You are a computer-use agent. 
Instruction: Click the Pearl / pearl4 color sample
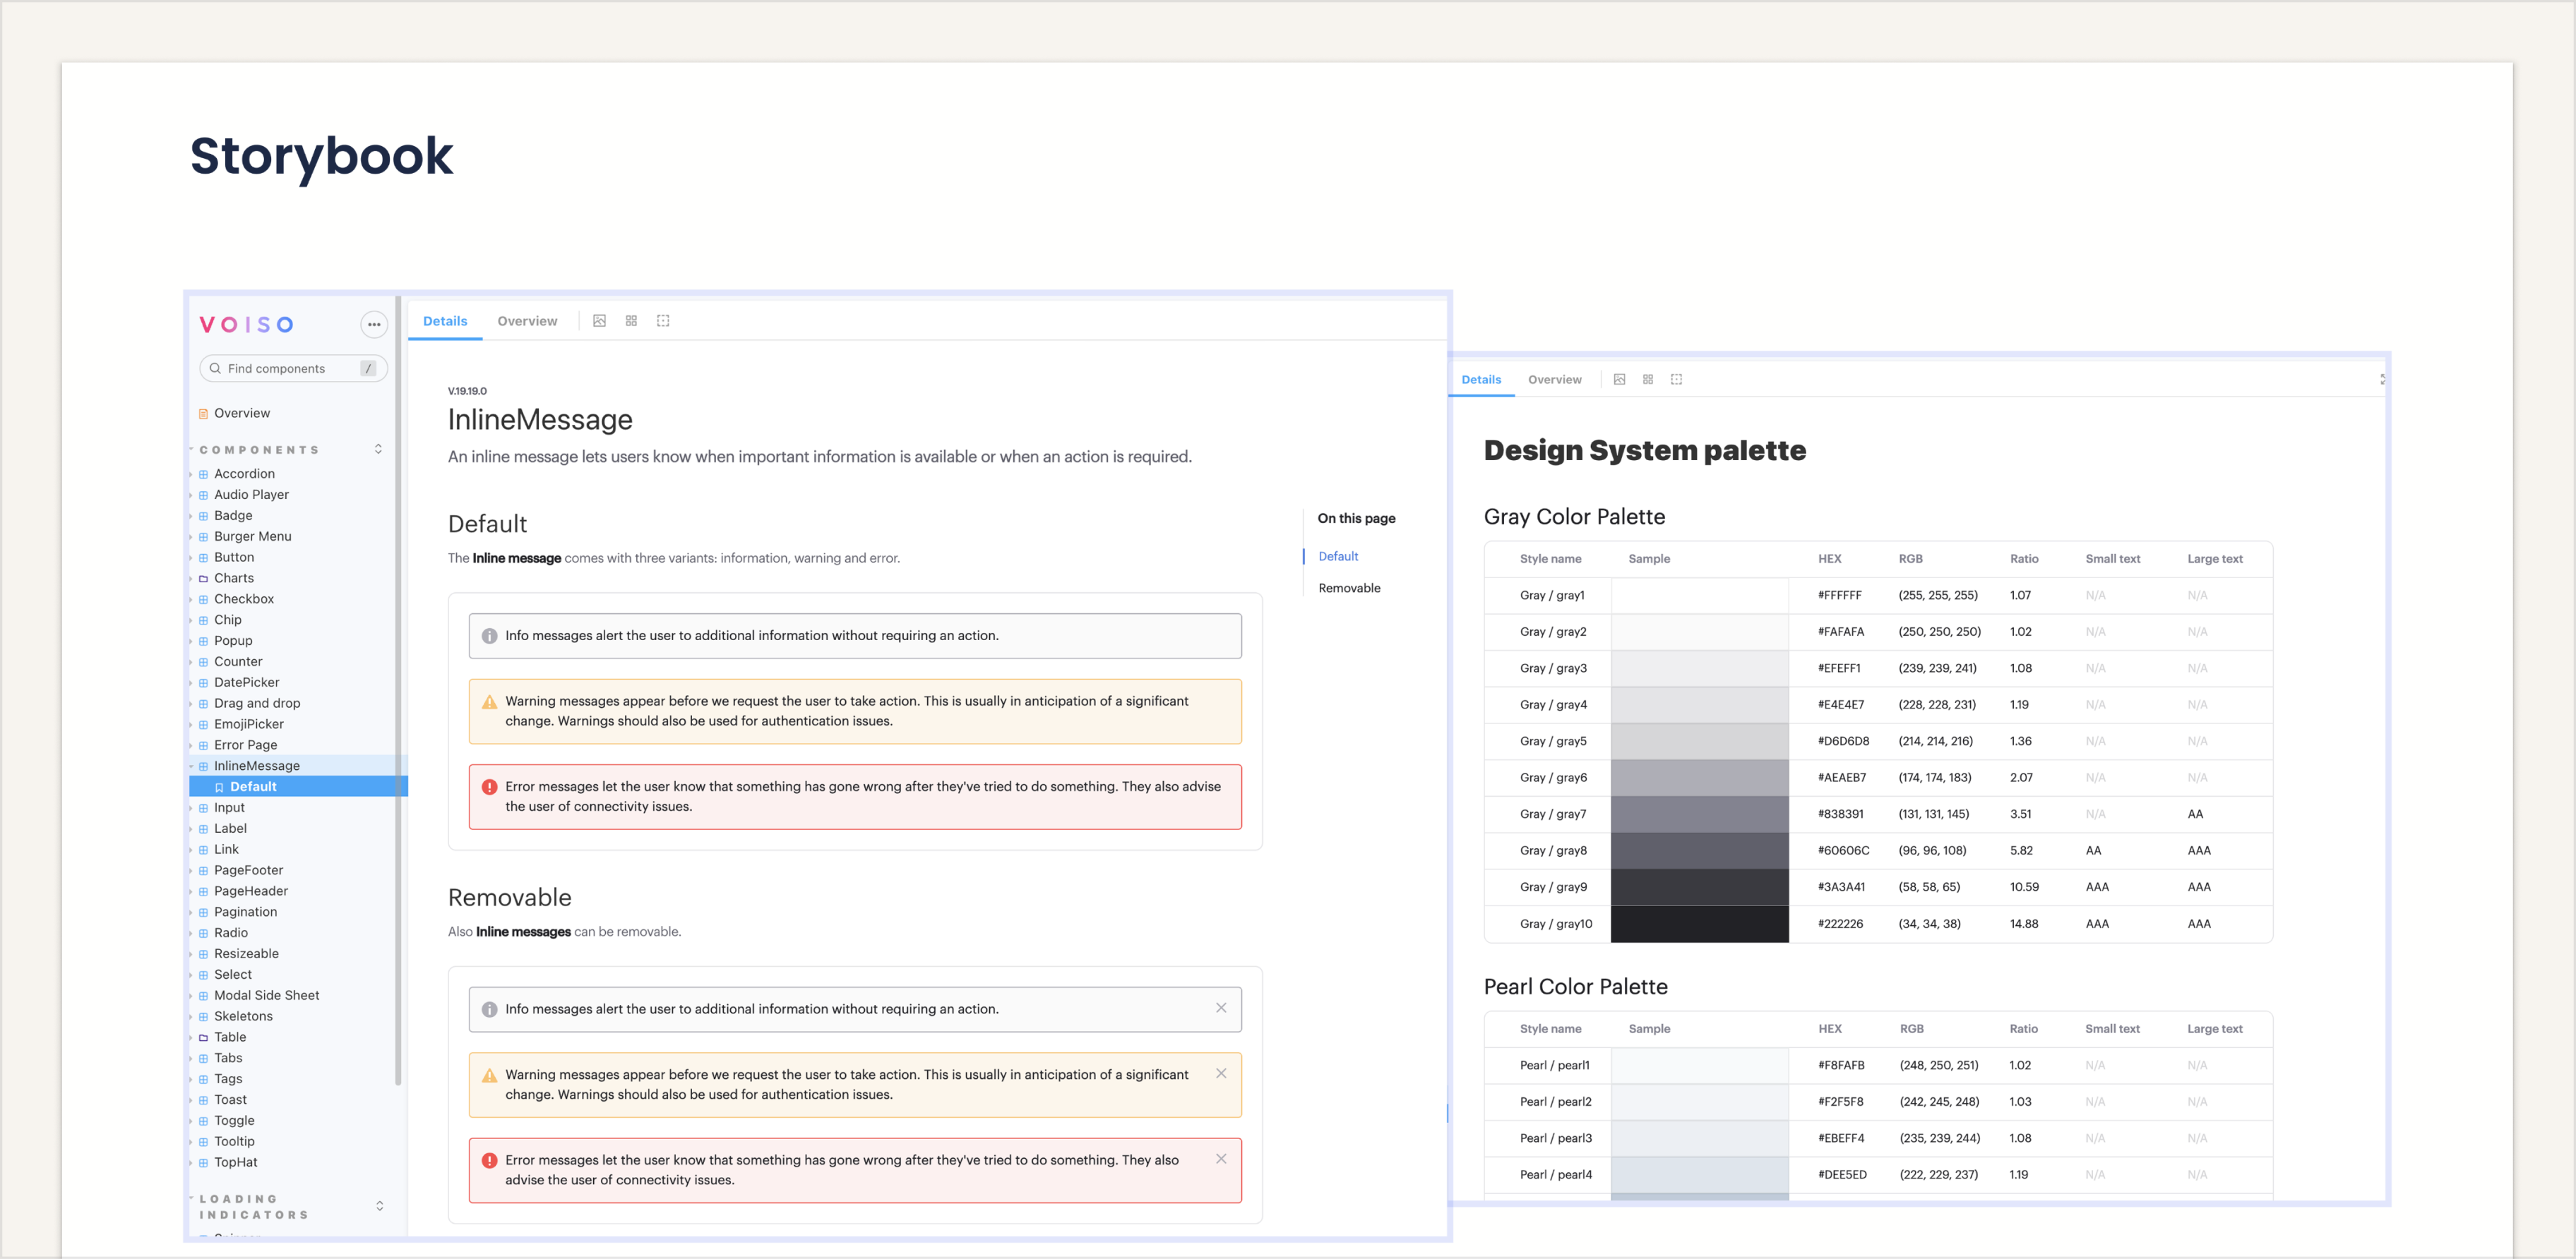tap(1699, 1175)
